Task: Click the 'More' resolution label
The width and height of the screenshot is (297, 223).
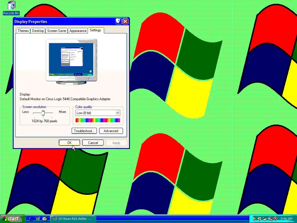Action: 62,112
